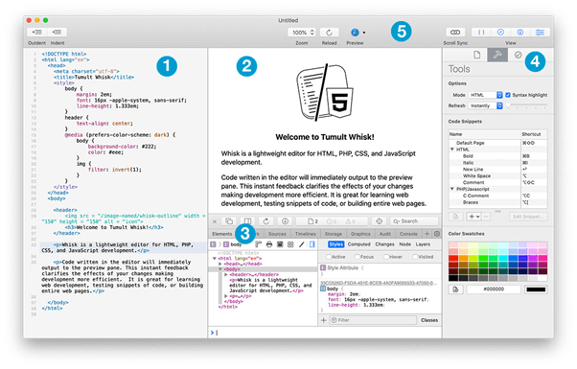577x369 pixels.
Task: Click the Edit Snippet button
Action: pyautogui.click(x=528, y=217)
